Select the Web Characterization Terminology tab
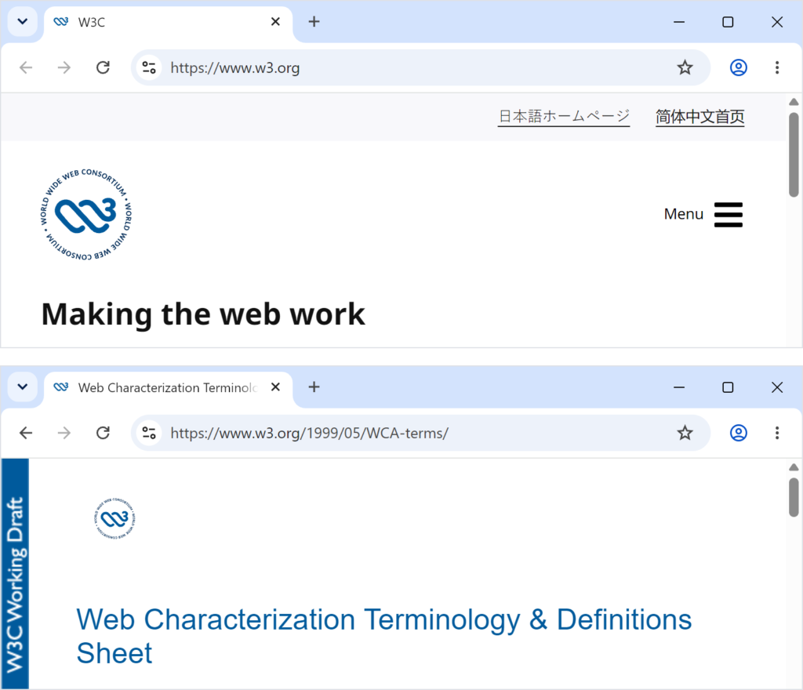This screenshot has width=803, height=690. point(168,387)
